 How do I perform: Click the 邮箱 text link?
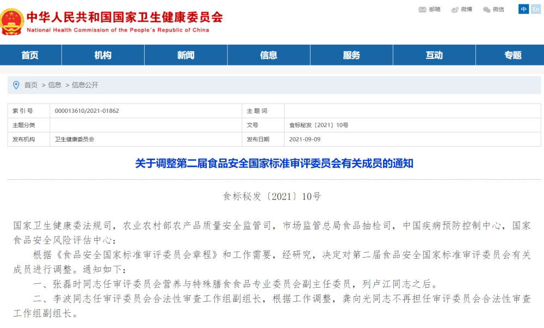point(435,9)
